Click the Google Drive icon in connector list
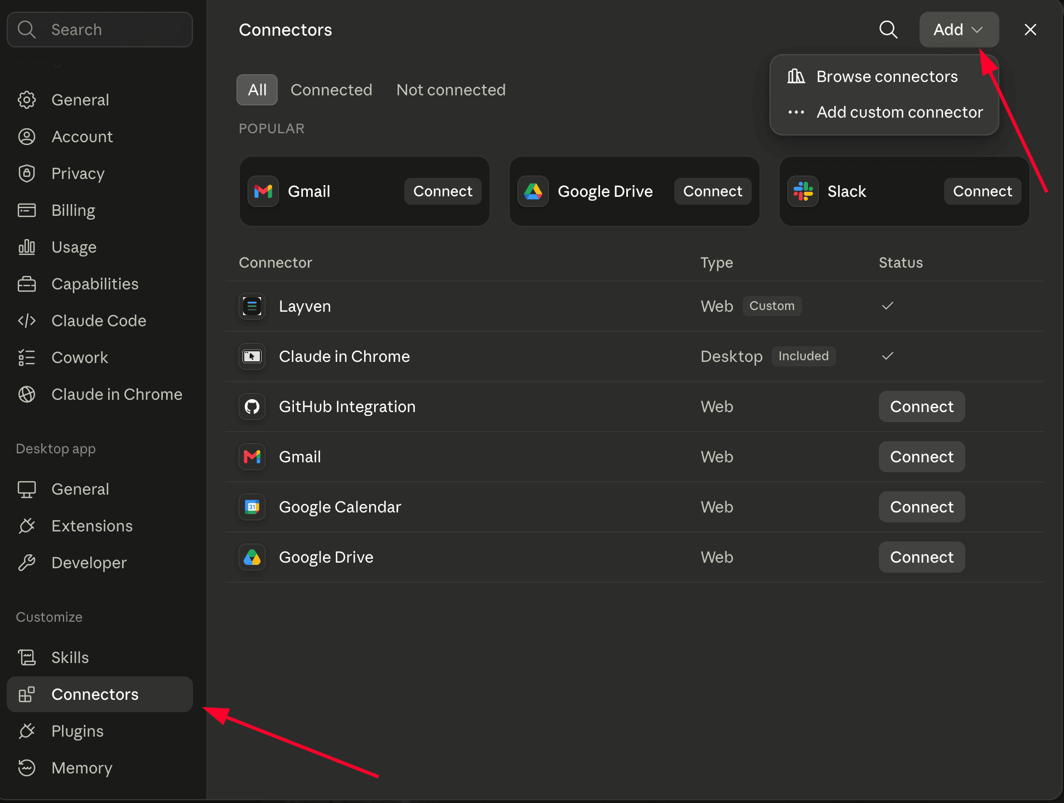1064x803 pixels. 252,557
